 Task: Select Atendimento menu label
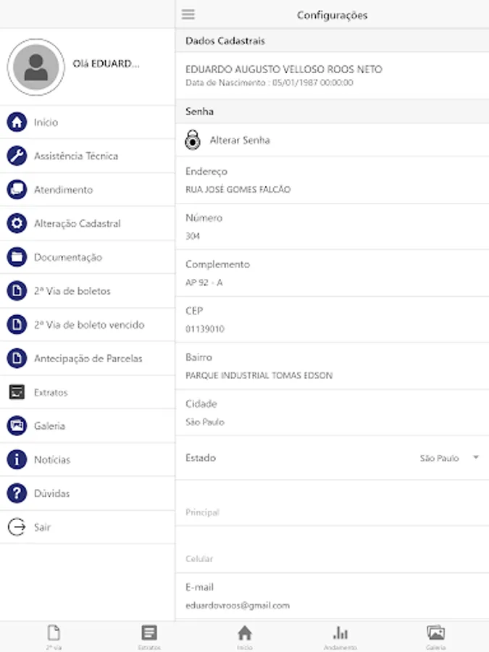tap(63, 190)
